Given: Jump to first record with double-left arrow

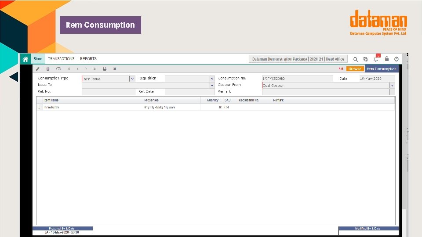Looking at the screenshot, I should (69, 69).
